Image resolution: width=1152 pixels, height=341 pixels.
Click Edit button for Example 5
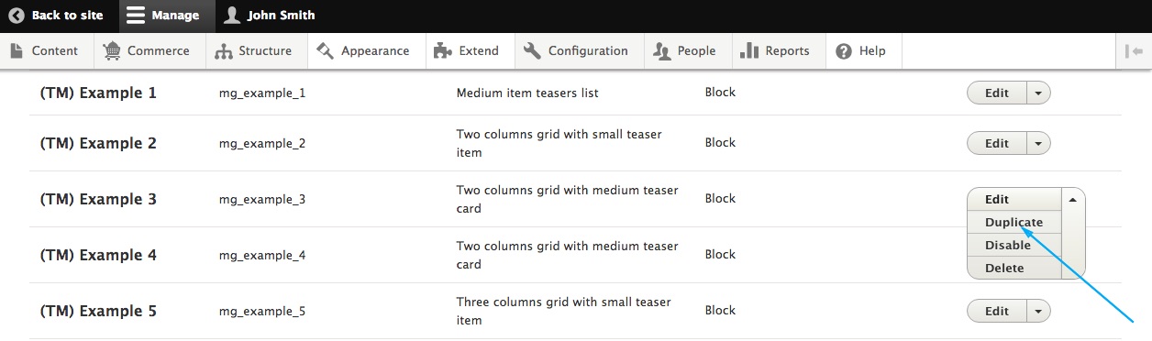[x=997, y=311]
